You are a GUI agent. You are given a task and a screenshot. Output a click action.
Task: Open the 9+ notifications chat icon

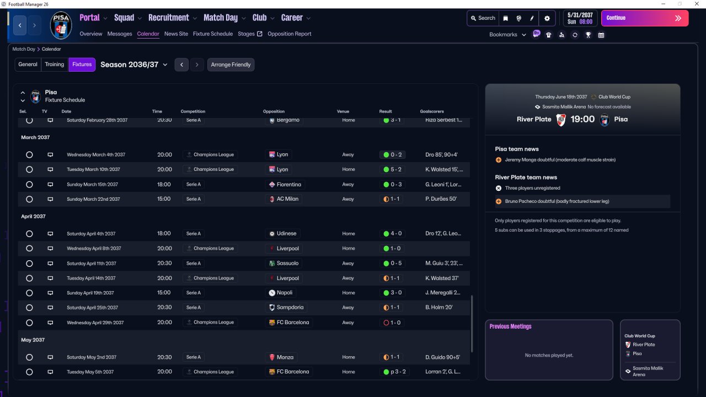[536, 34]
